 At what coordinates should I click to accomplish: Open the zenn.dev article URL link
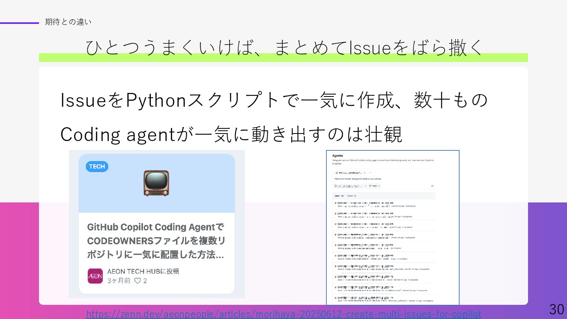283,314
